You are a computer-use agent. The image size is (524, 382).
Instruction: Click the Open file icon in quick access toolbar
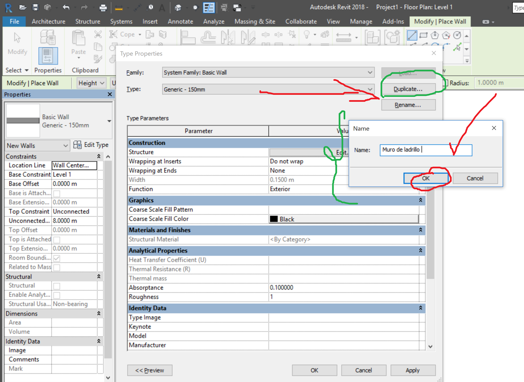click(x=23, y=8)
